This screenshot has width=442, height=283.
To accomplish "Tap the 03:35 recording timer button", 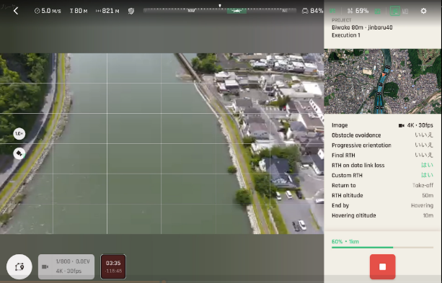I will click(x=113, y=266).
